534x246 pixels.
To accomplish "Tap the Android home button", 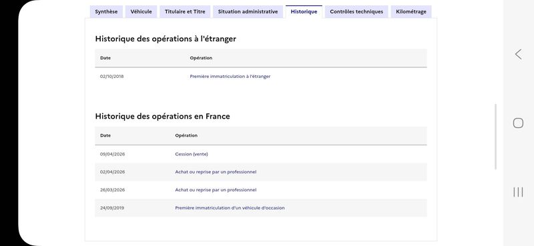I will tap(518, 123).
